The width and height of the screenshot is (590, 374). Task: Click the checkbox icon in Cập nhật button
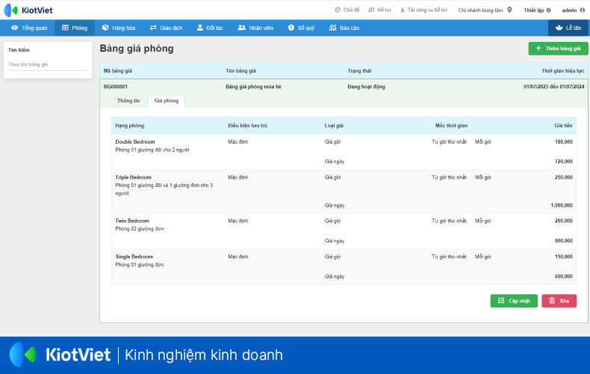(x=501, y=301)
